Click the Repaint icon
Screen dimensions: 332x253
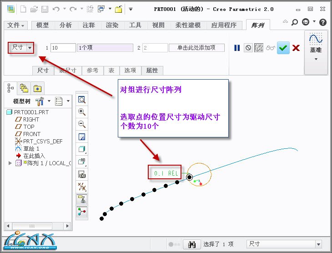tap(82, 137)
